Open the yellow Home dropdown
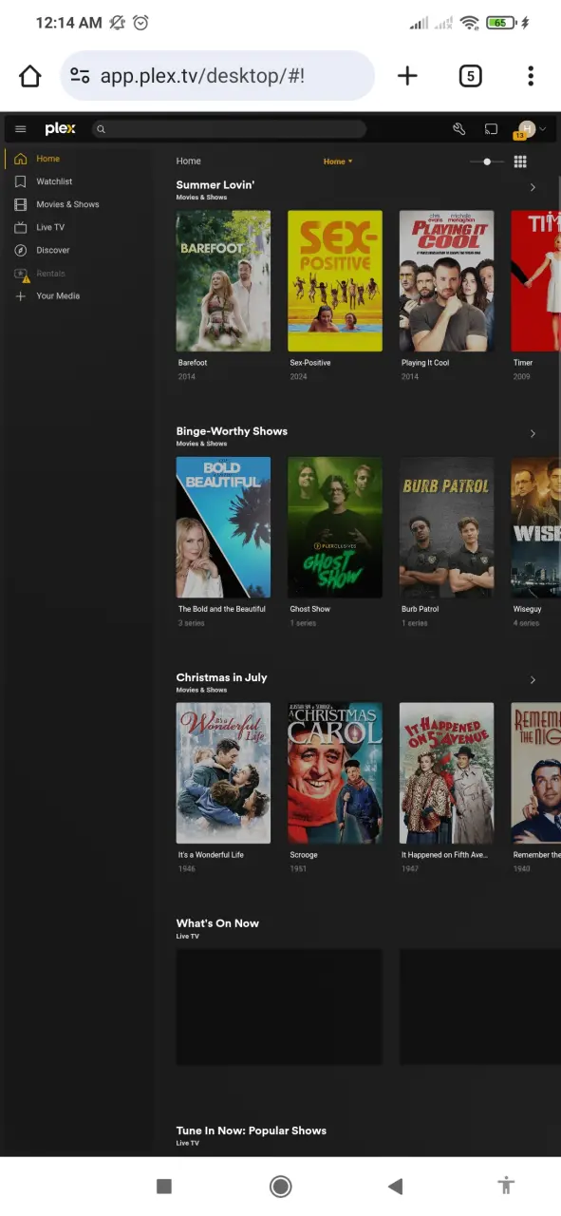 338,161
